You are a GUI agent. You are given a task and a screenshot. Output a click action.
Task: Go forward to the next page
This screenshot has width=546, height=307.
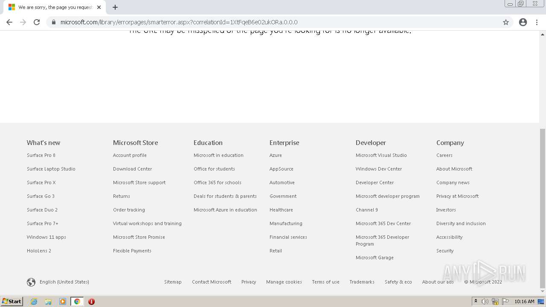point(23,22)
